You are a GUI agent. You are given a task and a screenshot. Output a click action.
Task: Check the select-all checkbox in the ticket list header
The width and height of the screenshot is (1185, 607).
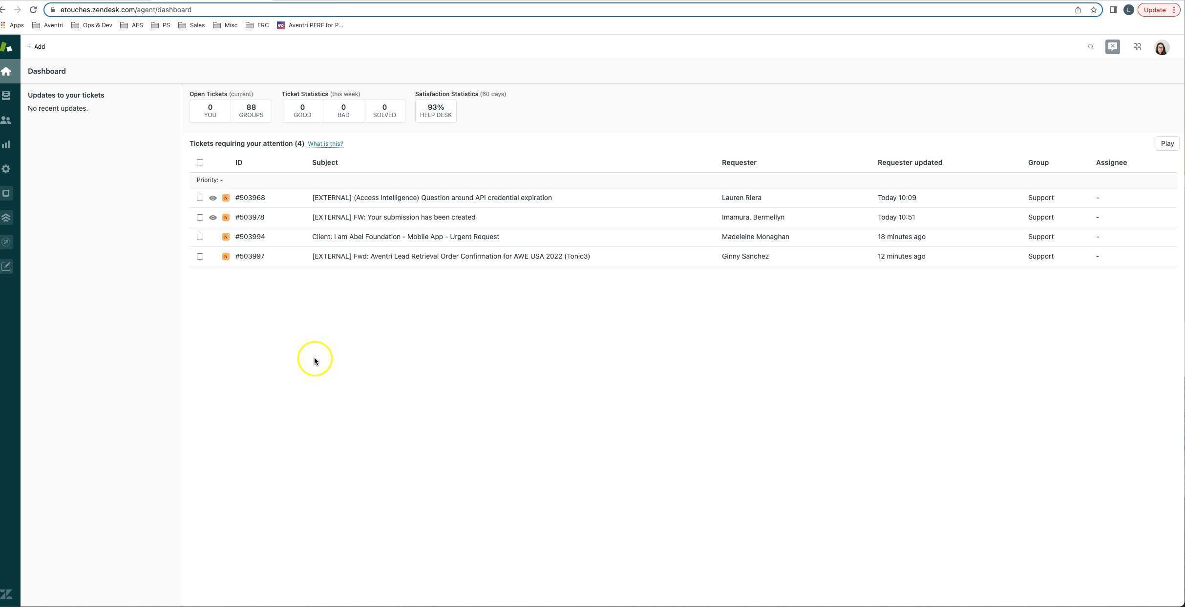pos(200,162)
